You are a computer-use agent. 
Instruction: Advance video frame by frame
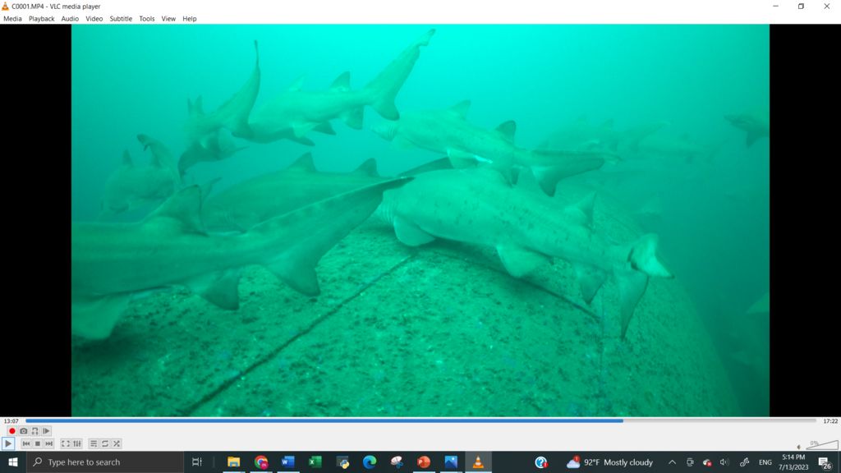coord(46,431)
